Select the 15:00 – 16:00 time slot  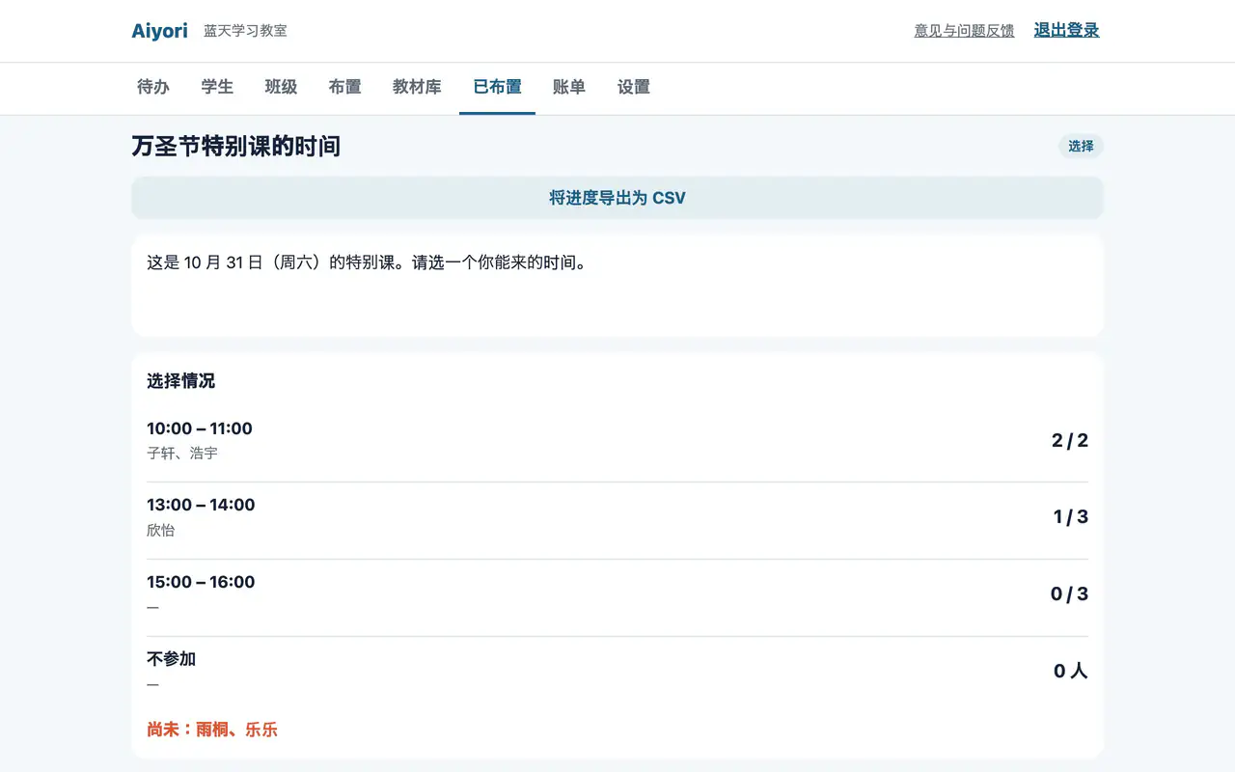[201, 582]
